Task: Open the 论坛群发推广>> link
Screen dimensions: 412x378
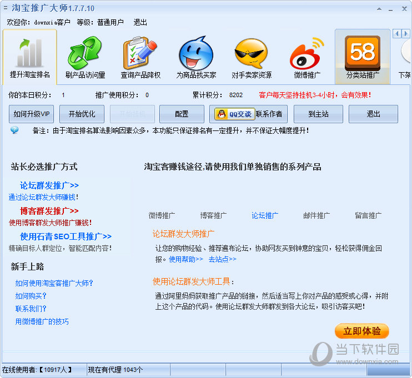Action: pyautogui.click(x=49, y=185)
